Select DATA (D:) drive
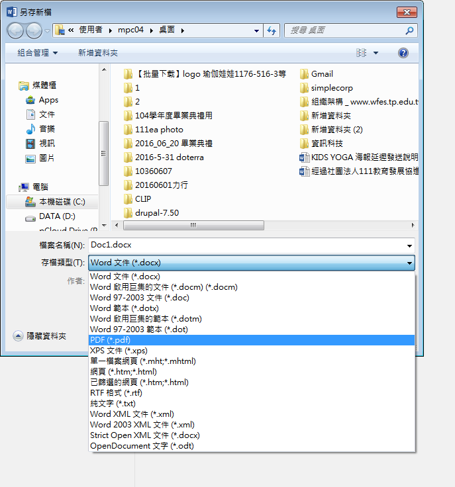 click(x=50, y=216)
